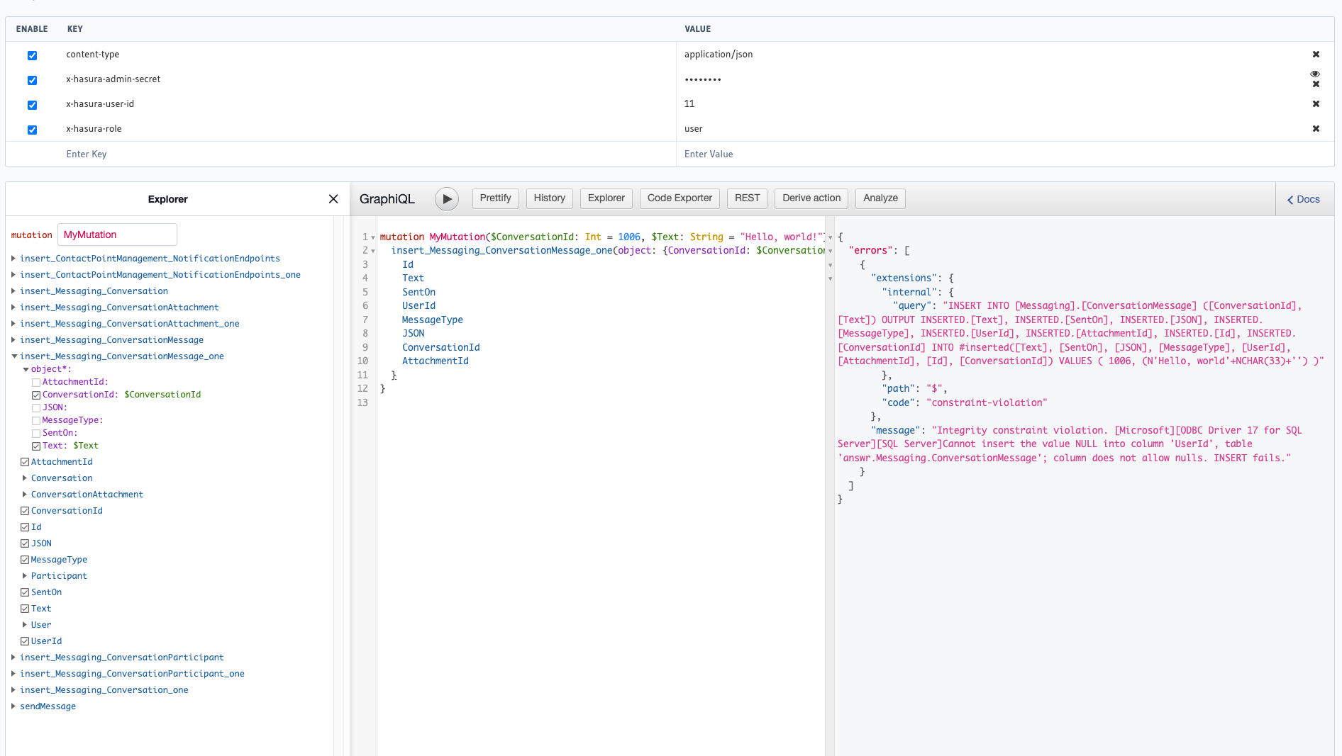The image size is (1342, 756).
Task: Expand insert_Messaging_ConversationParticipant_one
Action: (13, 674)
